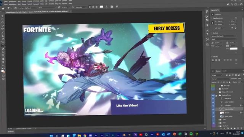This screenshot has height=137, width=244.
Task: Open the Bearbeiten menu
Action: [13, 4]
